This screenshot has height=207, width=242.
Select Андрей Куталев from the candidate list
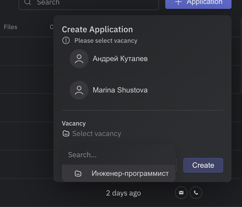pos(120,59)
